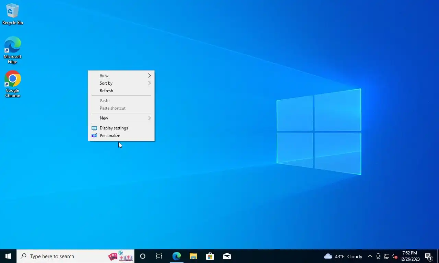Select the Google Chrome desktop shortcut
This screenshot has width=439, height=263.
click(x=13, y=84)
